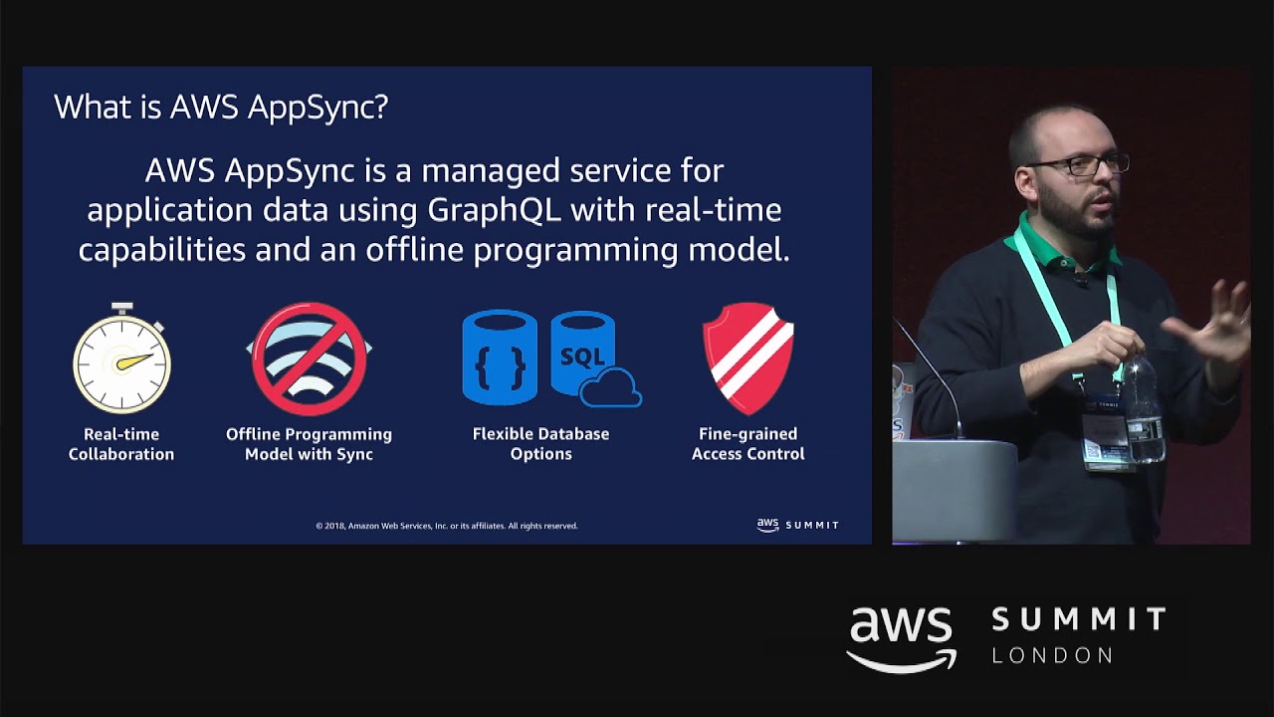
Task: Click the curly-braces database cylinder icon
Action: point(500,358)
